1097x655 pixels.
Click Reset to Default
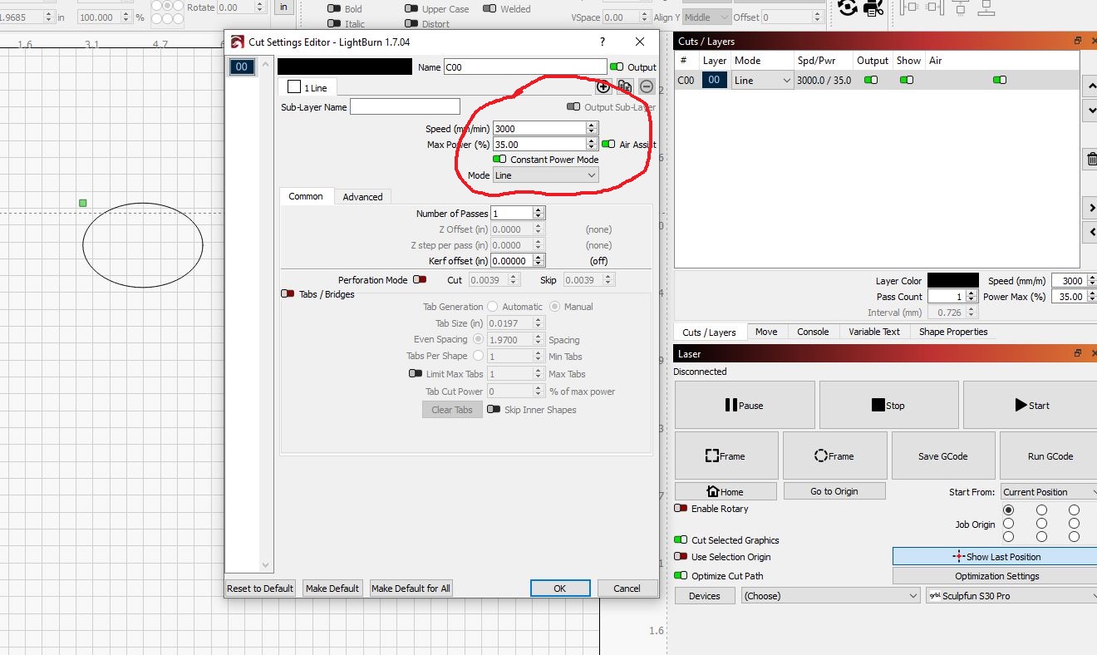point(261,588)
